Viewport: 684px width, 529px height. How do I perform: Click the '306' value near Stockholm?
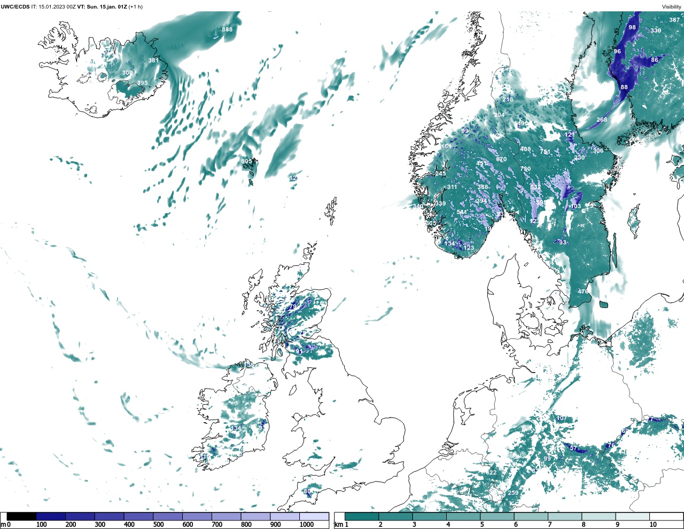[x=598, y=151]
